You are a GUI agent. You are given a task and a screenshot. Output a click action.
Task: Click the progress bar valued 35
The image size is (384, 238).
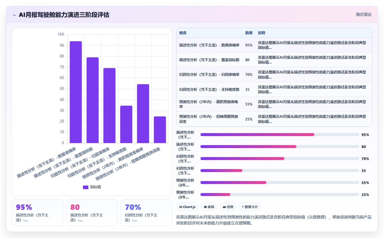tap(280, 171)
